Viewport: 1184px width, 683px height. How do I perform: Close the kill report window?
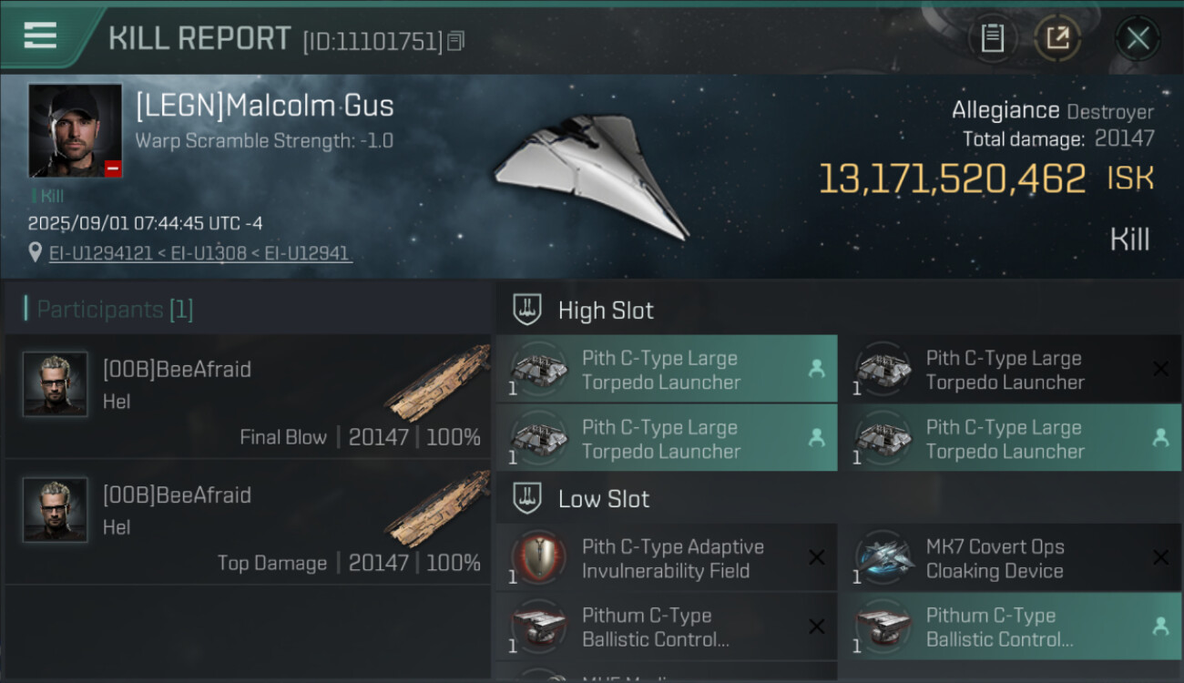[1138, 38]
